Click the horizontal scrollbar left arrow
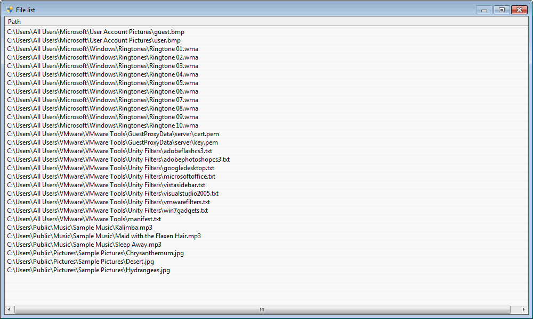The width and height of the screenshot is (533, 319). point(9,309)
